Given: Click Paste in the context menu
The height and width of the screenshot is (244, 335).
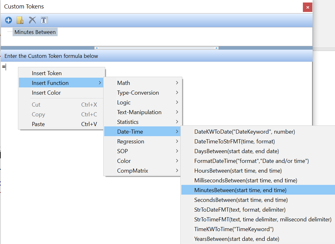Looking at the screenshot, I should [x=38, y=124].
